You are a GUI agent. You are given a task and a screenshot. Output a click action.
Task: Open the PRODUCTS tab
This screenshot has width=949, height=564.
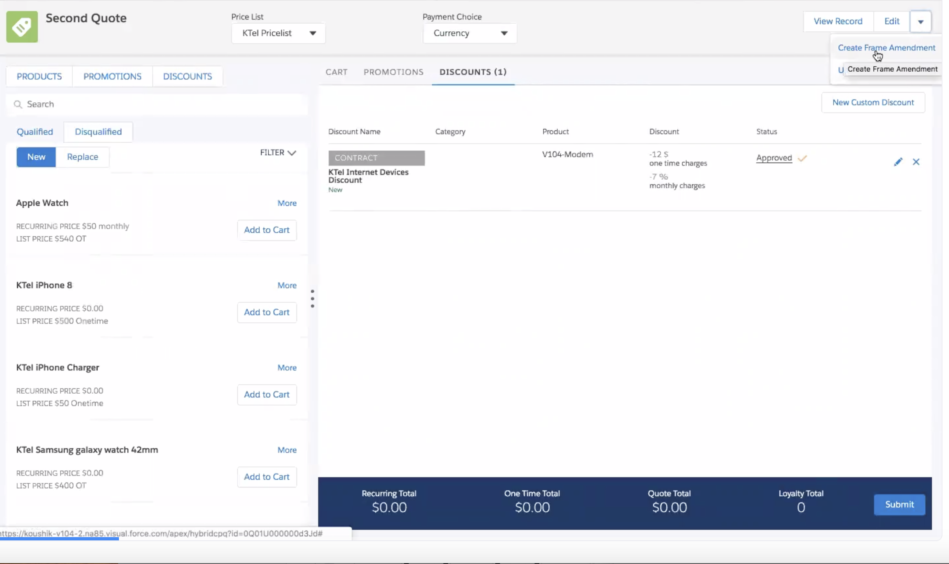tap(39, 76)
